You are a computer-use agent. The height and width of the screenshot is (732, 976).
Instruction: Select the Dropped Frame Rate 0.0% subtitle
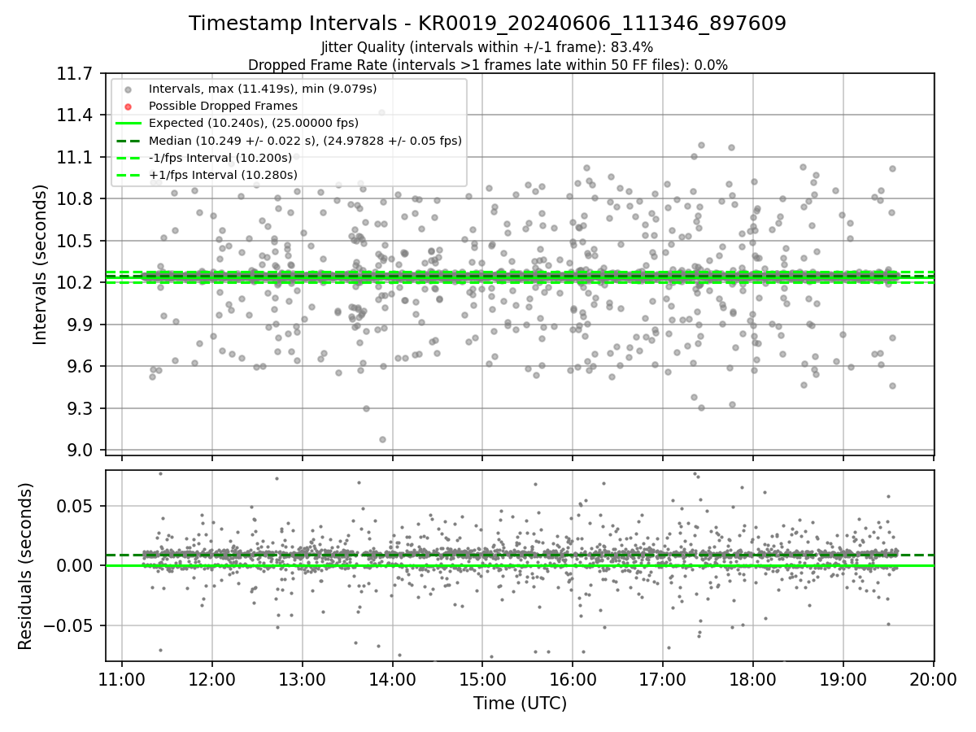click(x=487, y=65)
